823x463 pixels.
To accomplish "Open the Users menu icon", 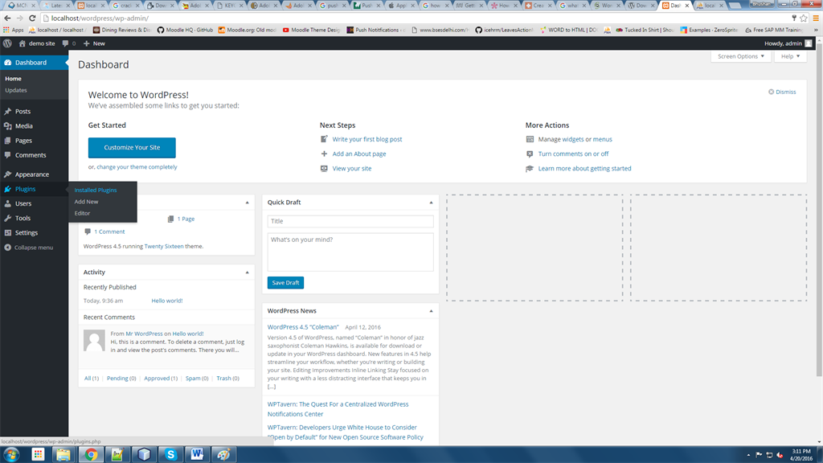I will point(7,203).
